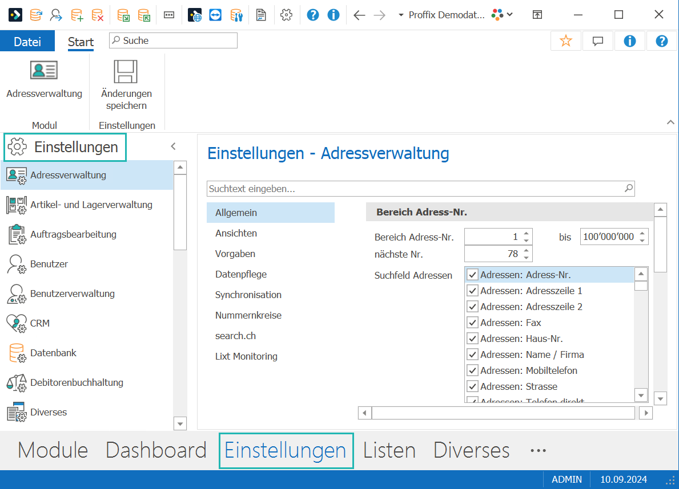Go forward with the right arrow icon
679x489 pixels.
(379, 15)
